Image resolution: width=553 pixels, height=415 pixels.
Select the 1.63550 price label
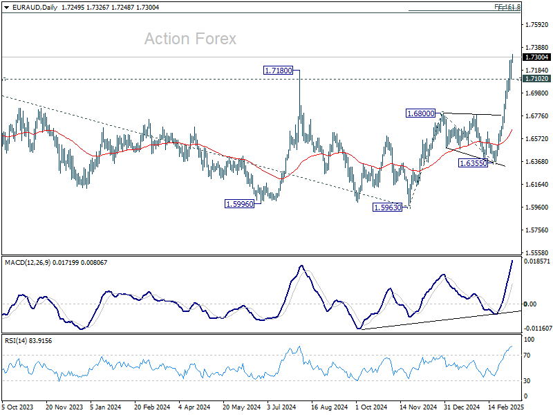tap(474, 163)
